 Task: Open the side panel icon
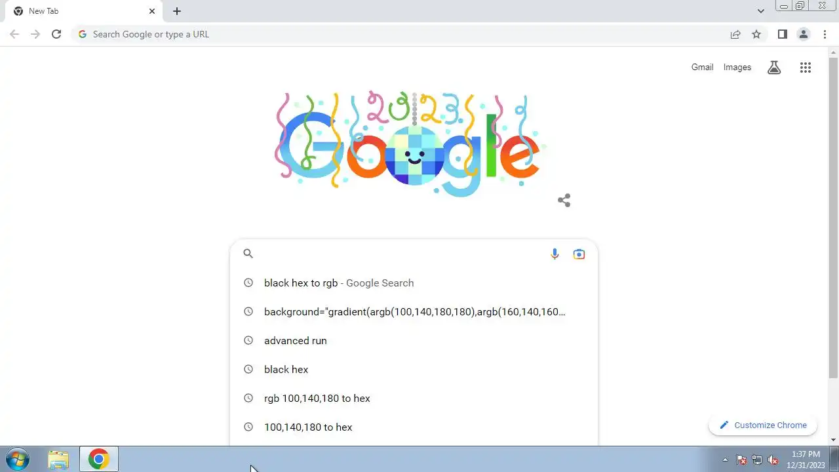point(782,34)
